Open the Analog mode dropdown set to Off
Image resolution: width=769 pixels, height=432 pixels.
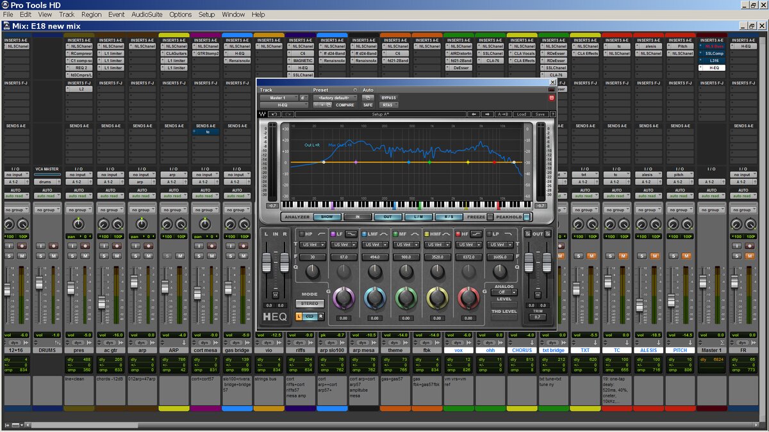tap(505, 292)
